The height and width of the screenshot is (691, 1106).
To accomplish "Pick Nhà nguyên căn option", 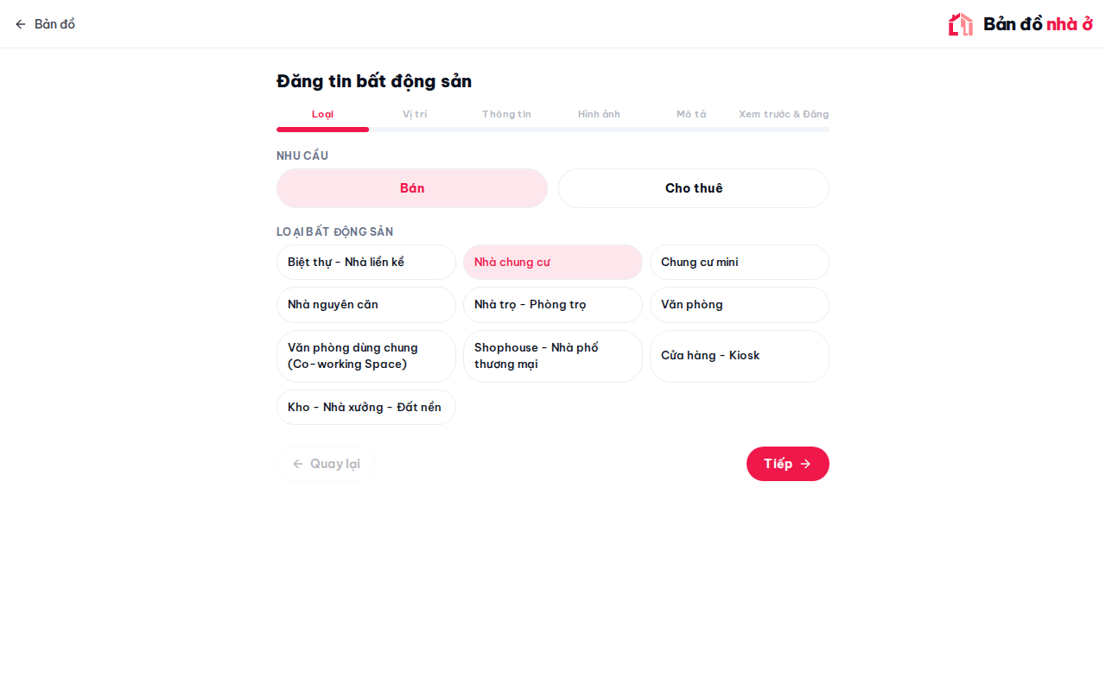I will tap(366, 305).
